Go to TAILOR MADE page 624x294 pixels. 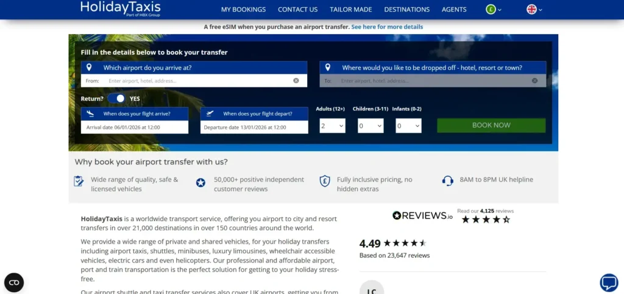[351, 10]
